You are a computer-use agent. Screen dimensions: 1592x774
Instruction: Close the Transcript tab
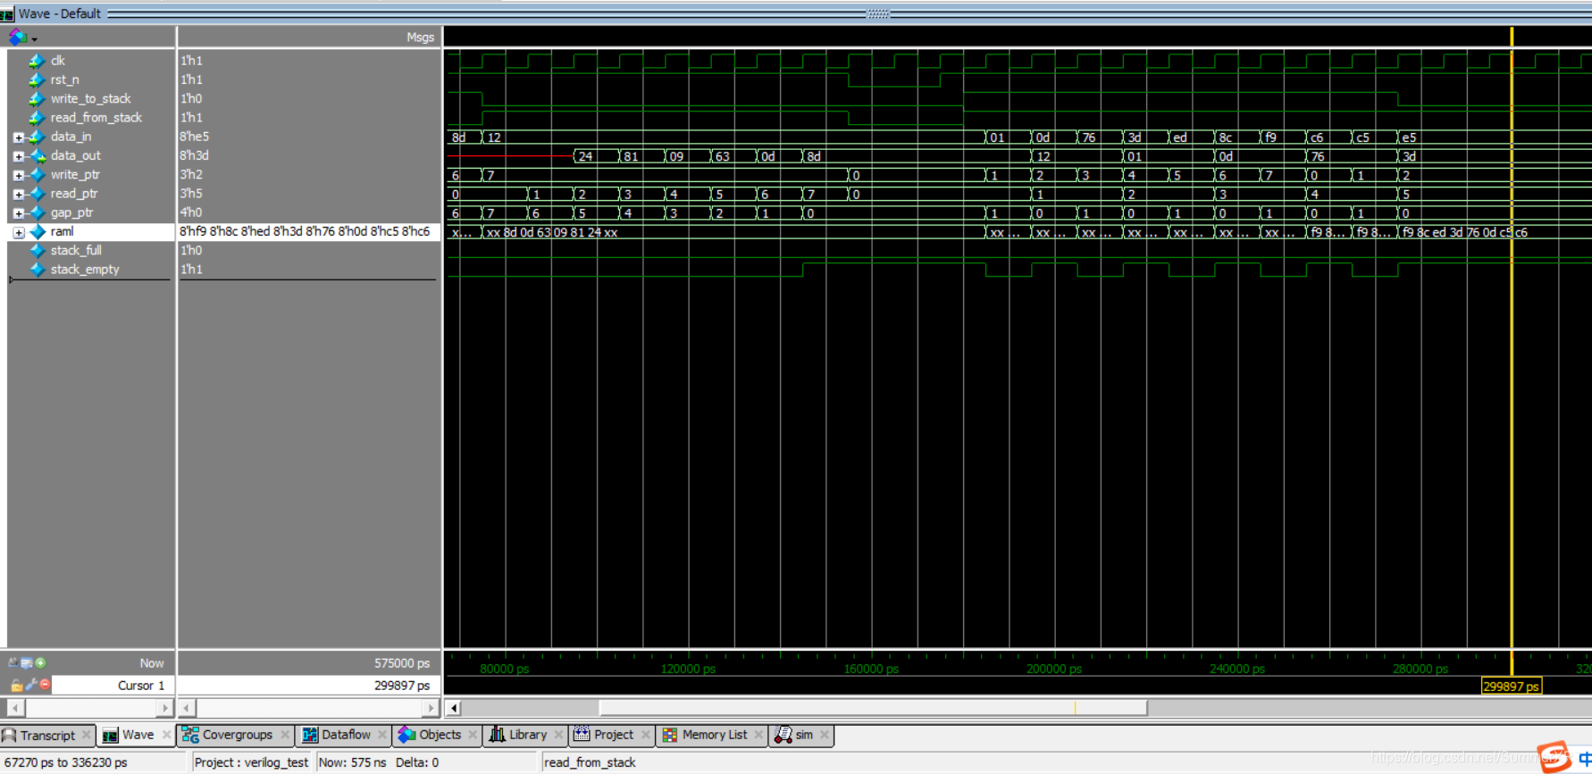click(x=87, y=735)
